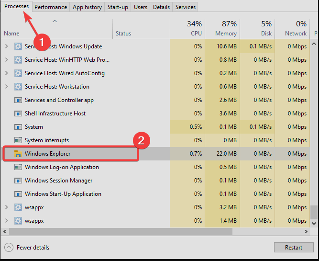Viewport: 319px width, 261px height.
Task: Click the gear icon of wsappx using 3.2 MB
Action: pyautogui.click(x=18, y=207)
